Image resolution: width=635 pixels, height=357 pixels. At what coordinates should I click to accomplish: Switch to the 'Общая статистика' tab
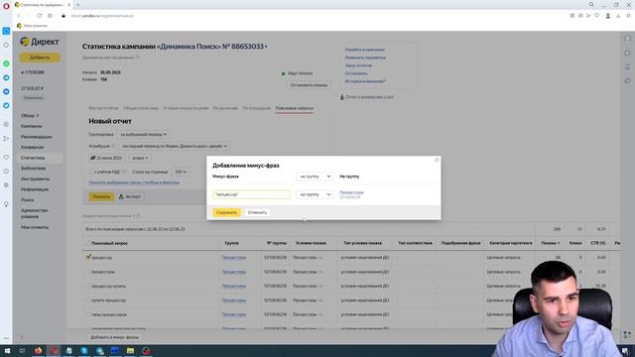point(141,108)
